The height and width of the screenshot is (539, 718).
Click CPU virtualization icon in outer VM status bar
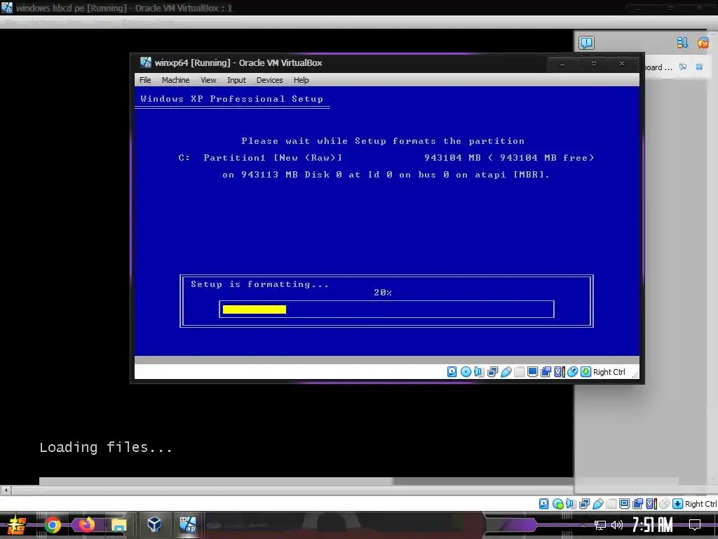651,504
